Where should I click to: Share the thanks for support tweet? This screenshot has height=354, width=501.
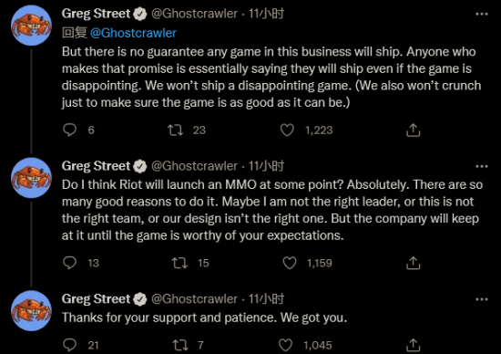(414, 345)
